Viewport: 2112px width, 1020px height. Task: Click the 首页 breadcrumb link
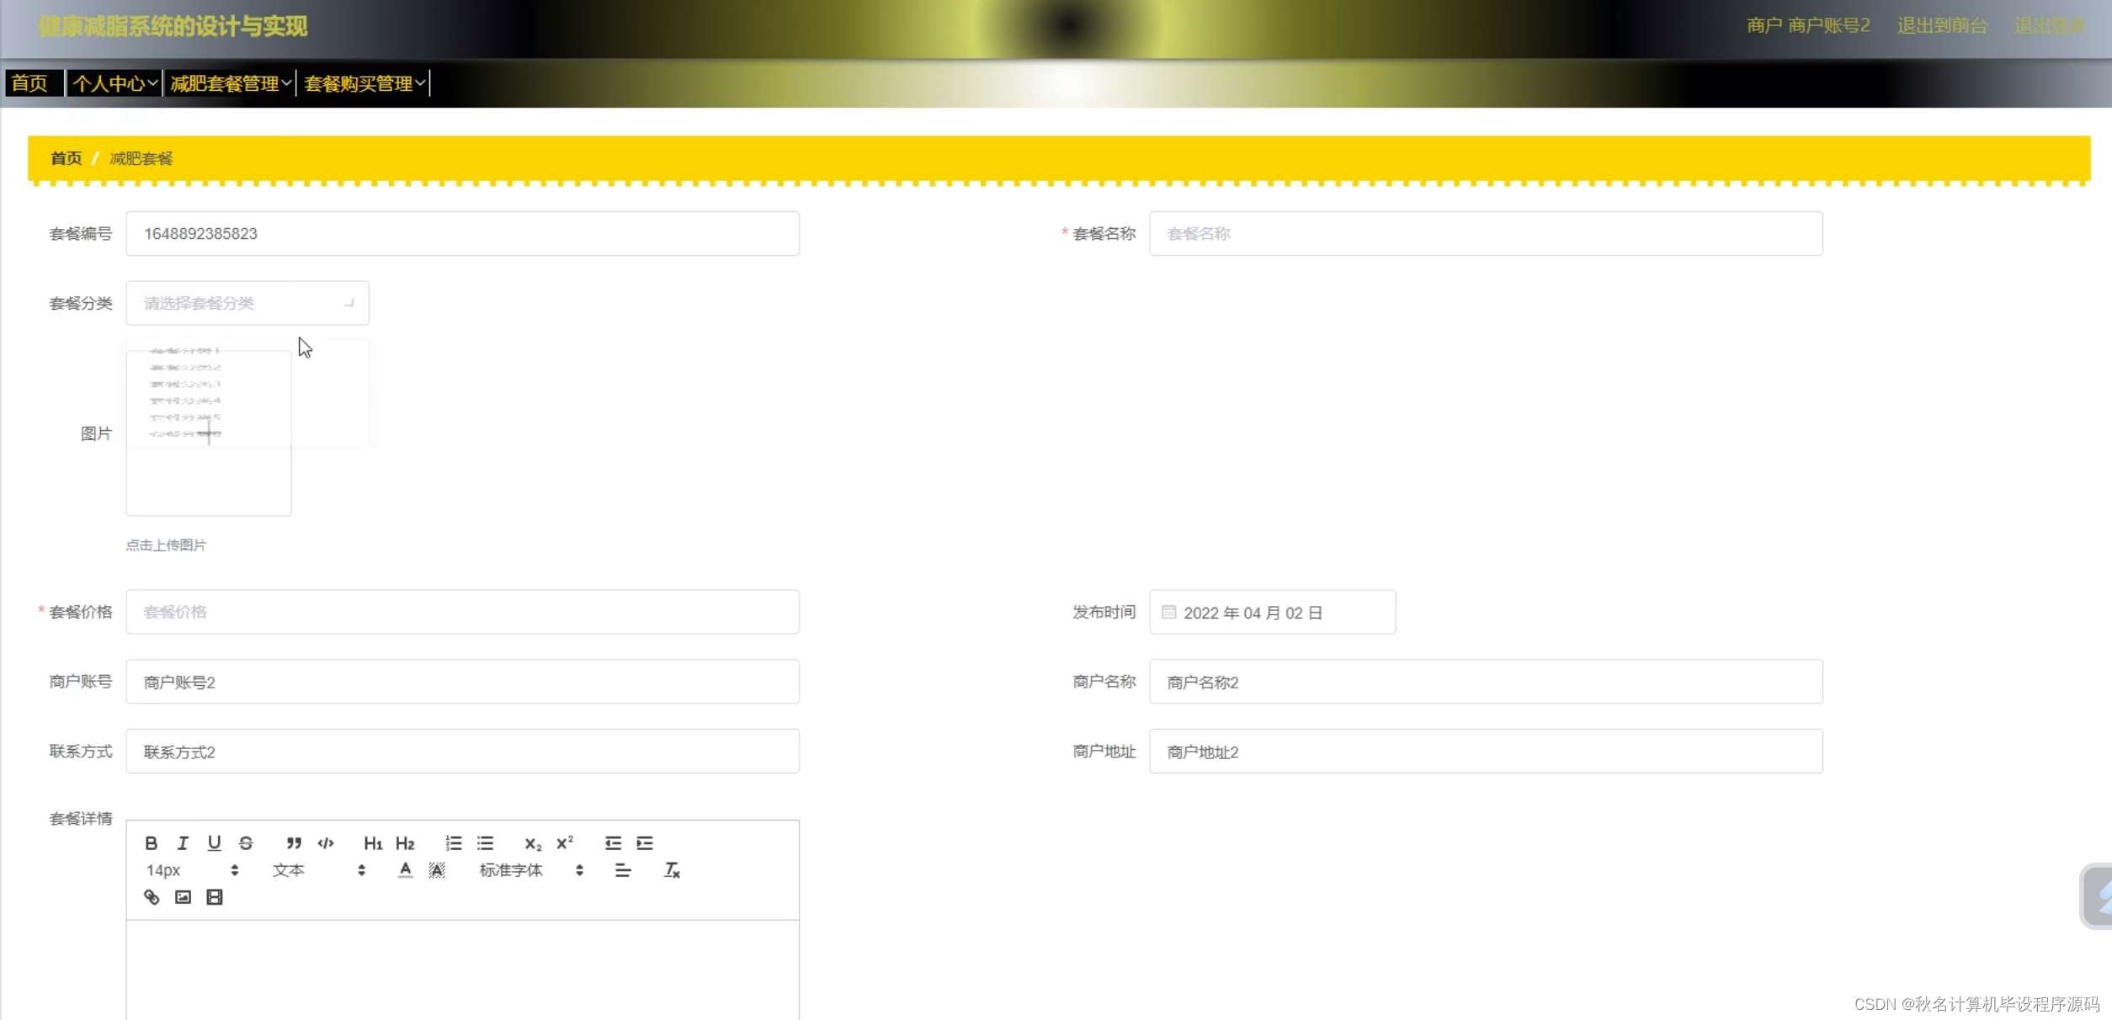coord(66,158)
